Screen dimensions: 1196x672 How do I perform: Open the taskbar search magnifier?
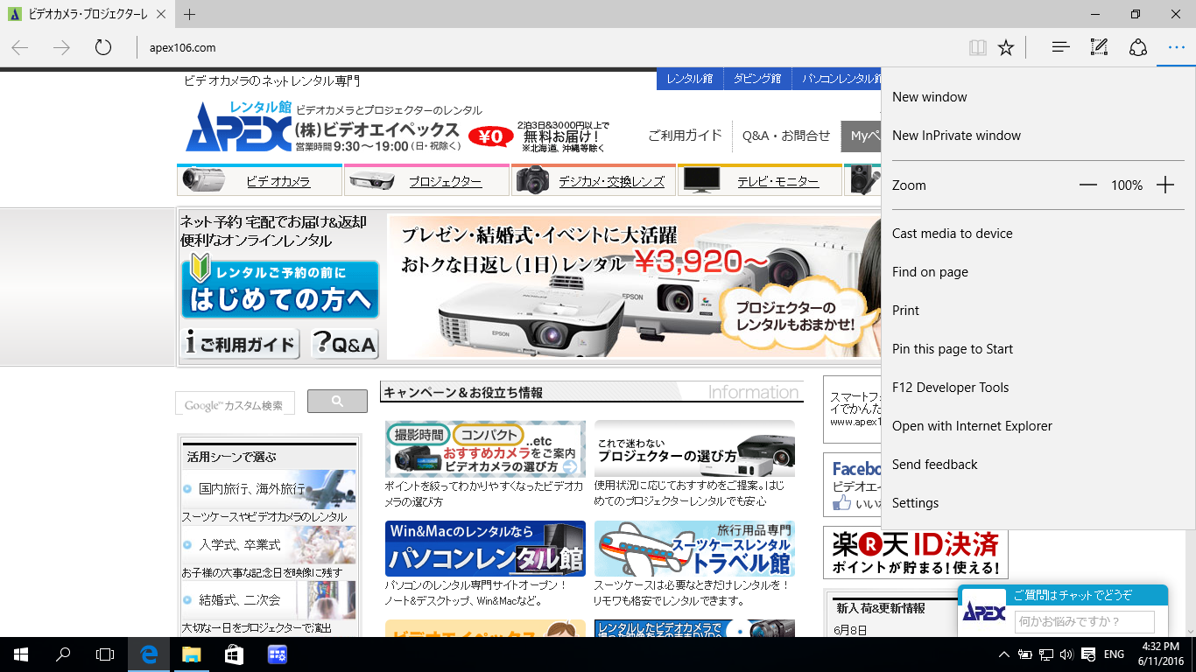63,654
